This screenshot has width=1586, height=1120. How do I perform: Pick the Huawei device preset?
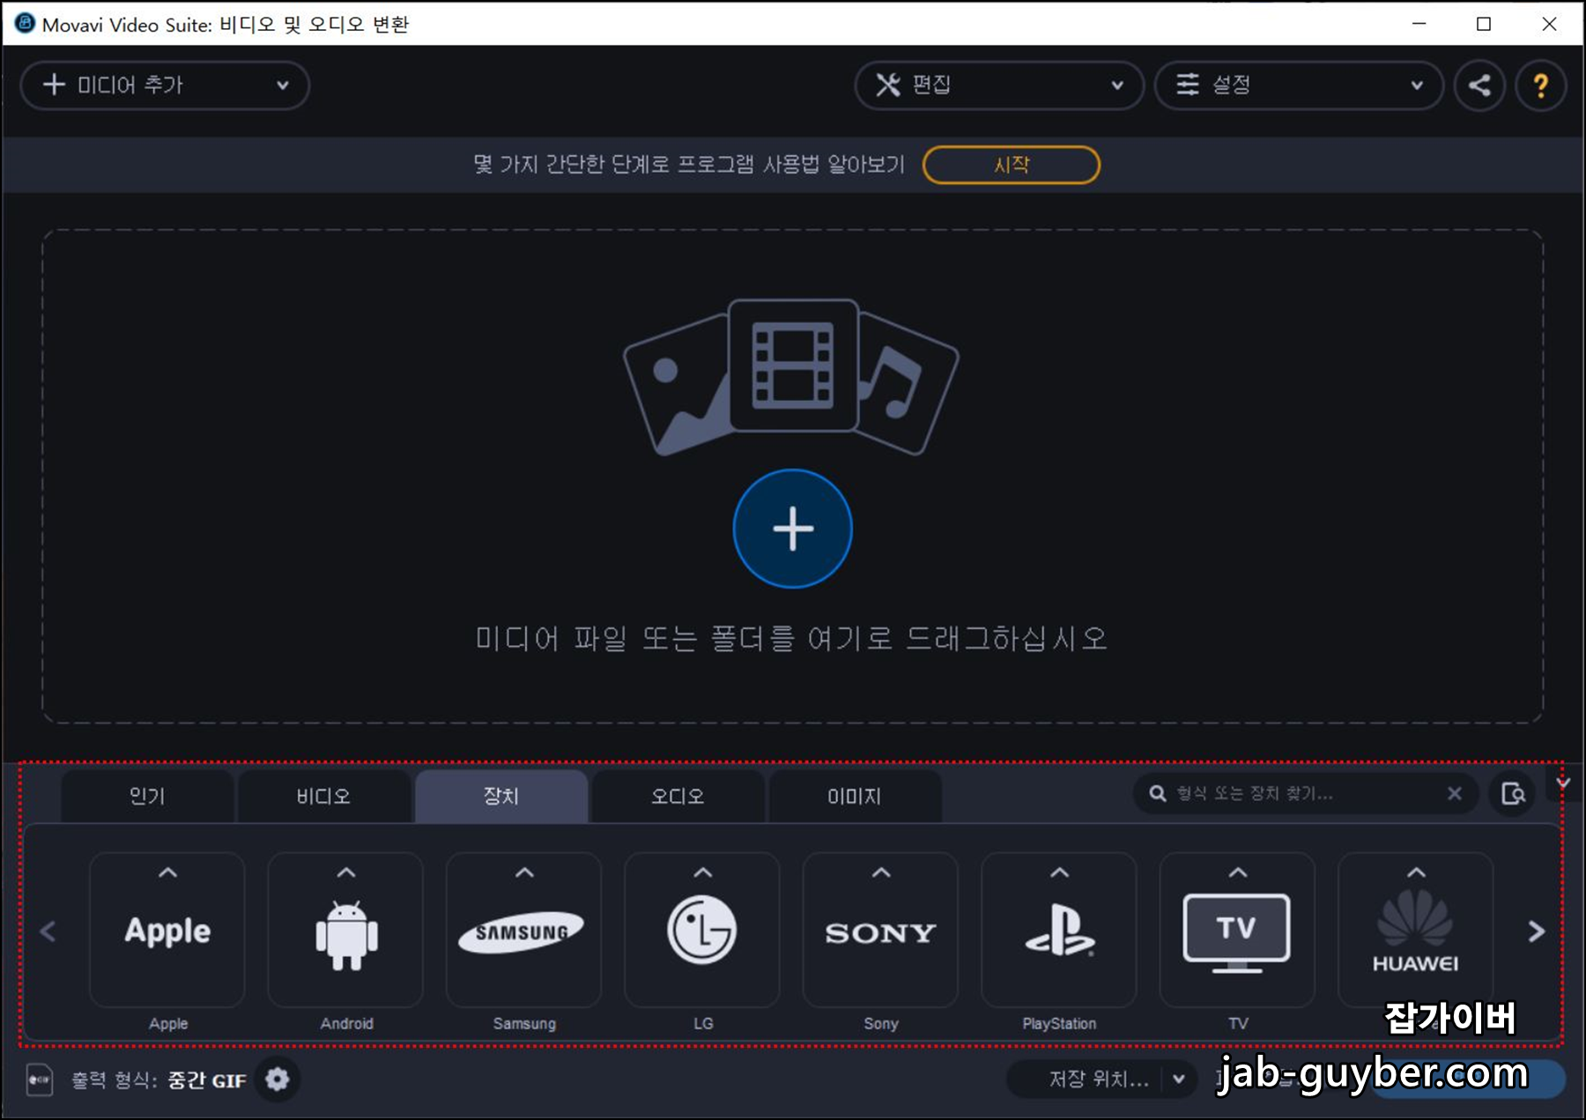click(x=1415, y=931)
